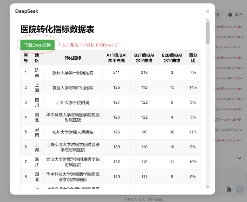Image resolution: width=247 pixels, height=202 pixels.
Task: Click the green 下载Excel文件 button
Action: click(x=37, y=45)
